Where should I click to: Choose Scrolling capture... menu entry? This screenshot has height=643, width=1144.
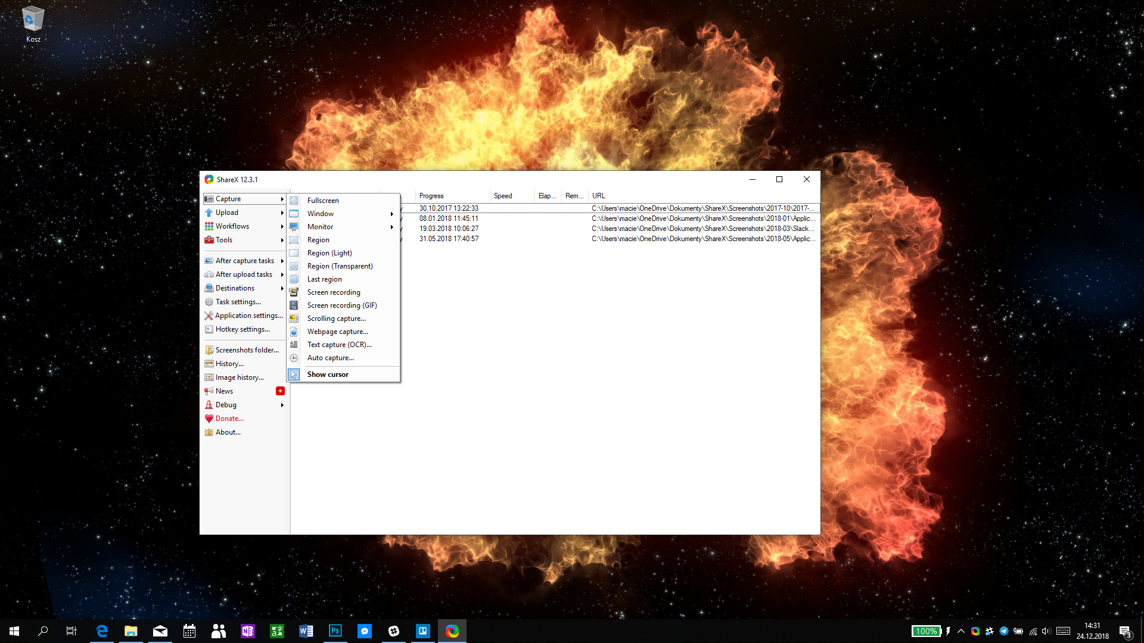(x=343, y=319)
